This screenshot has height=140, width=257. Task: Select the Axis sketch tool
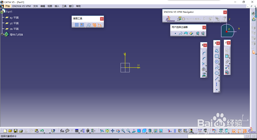point(217,84)
